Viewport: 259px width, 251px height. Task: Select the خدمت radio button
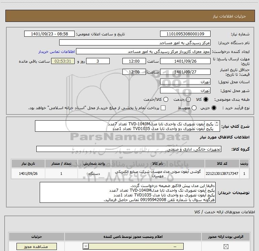(188, 99)
